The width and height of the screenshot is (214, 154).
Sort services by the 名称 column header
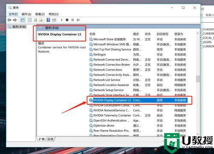click(x=92, y=34)
